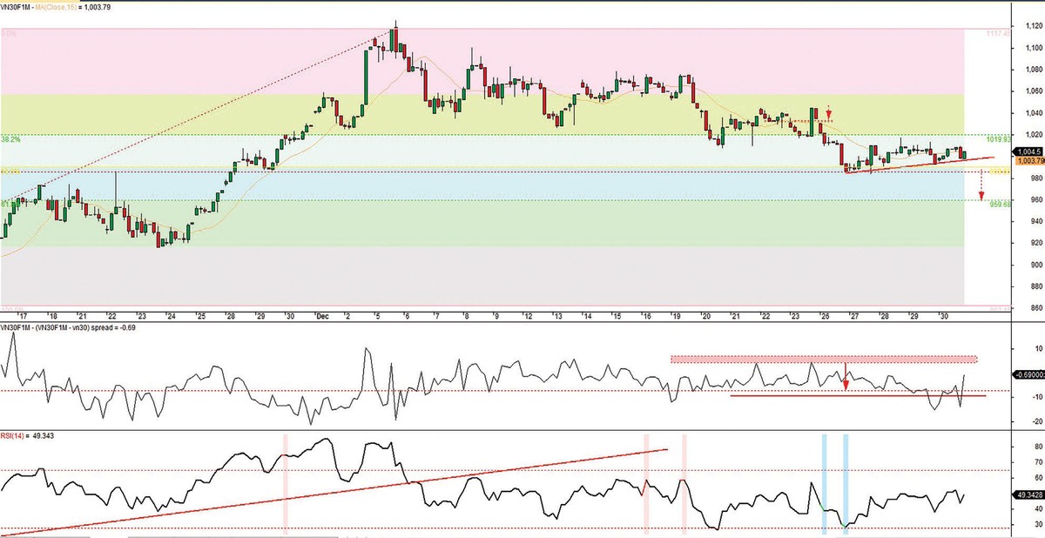Select the 38.2% Fibonacci level label
The height and width of the screenshot is (538, 1045).
click(x=11, y=139)
